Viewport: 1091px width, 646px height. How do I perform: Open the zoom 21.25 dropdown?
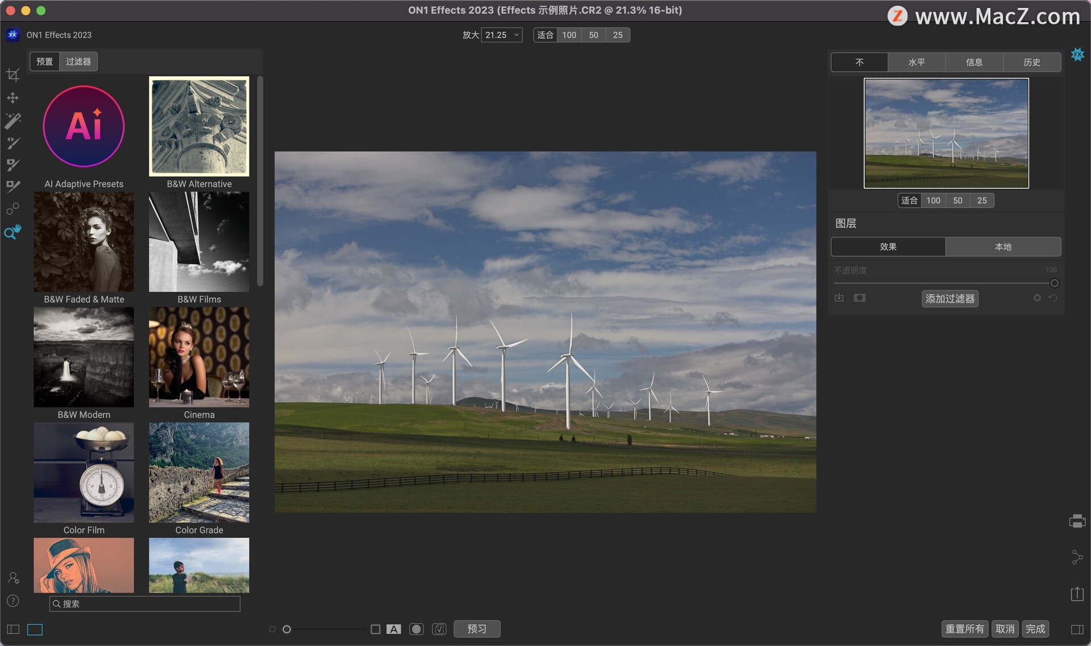pyautogui.click(x=502, y=35)
